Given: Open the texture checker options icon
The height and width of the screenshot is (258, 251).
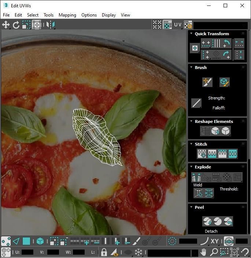Looking at the screenshot, I should click(x=188, y=25).
